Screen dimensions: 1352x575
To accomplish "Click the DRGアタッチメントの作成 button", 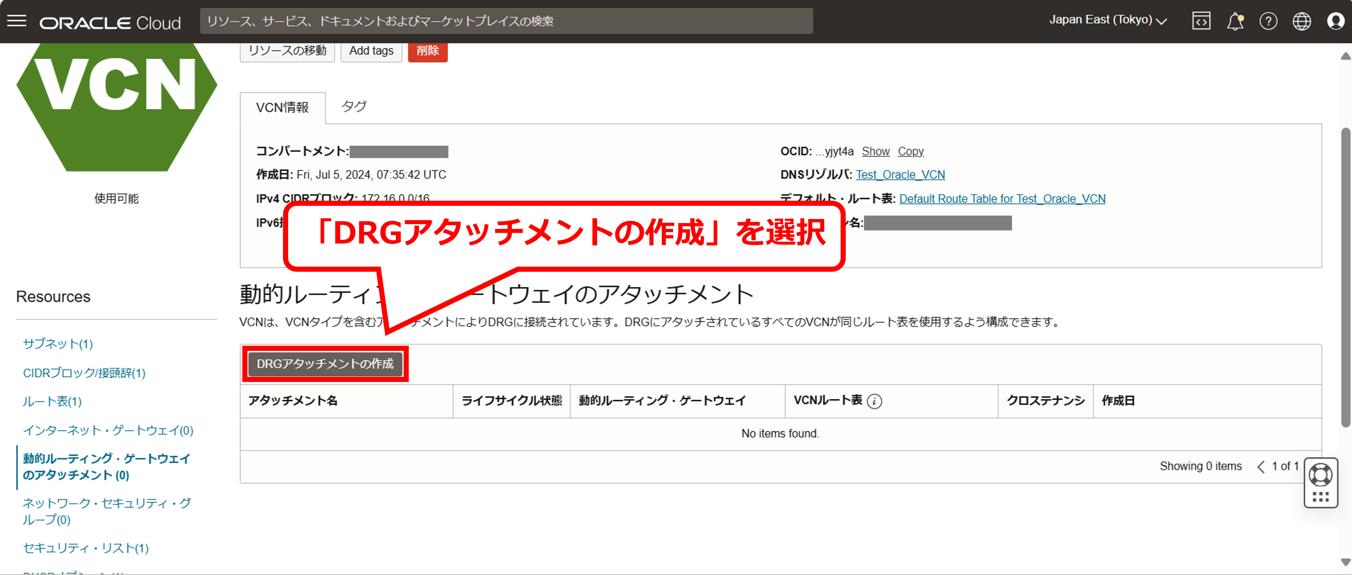I will tap(325, 364).
